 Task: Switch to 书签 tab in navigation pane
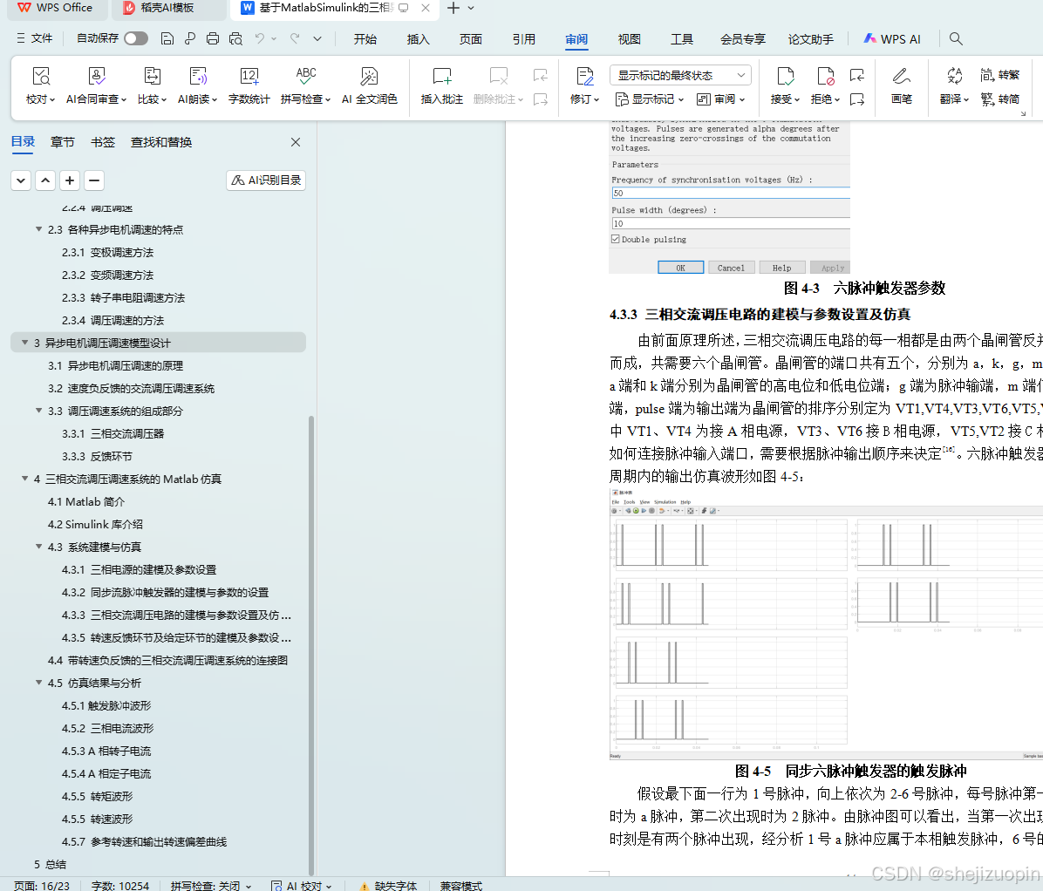[x=102, y=142]
